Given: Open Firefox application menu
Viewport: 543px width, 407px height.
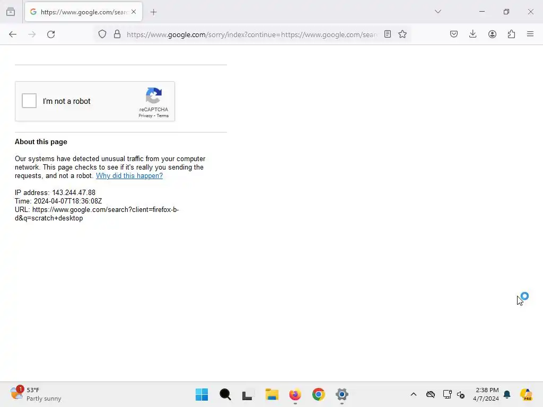Looking at the screenshot, I should coord(530,34).
